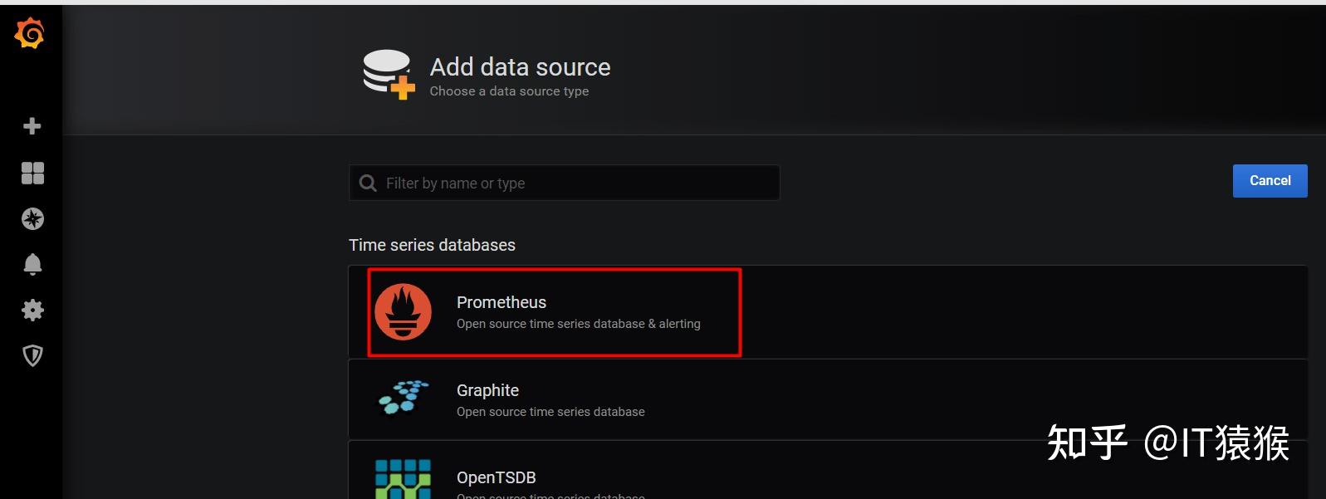1326x499 pixels.
Task: Click the search magnifier icon in filter box
Action: 368,183
